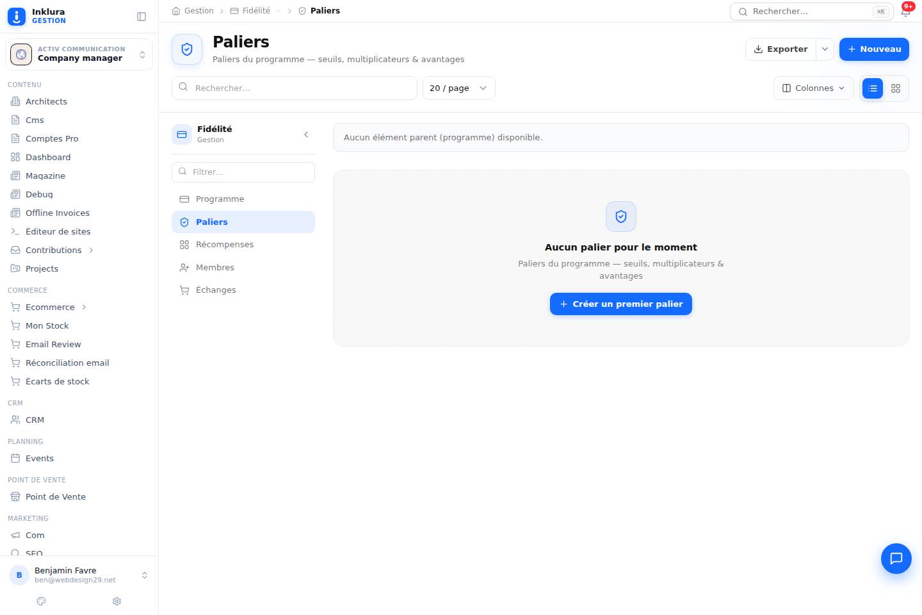Click the Projects folder icon

click(15, 268)
